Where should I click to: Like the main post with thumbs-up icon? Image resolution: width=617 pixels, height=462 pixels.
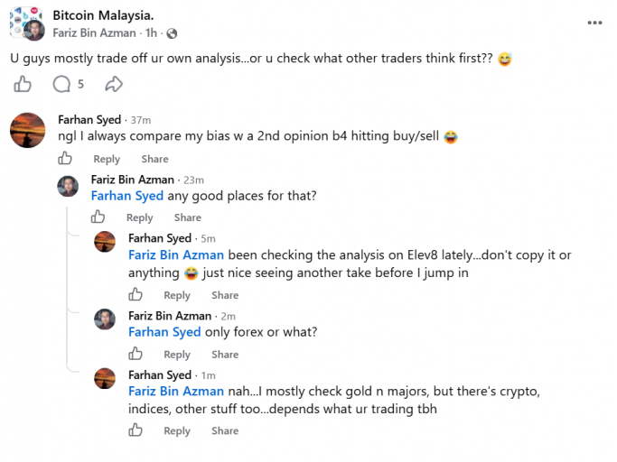(23, 84)
